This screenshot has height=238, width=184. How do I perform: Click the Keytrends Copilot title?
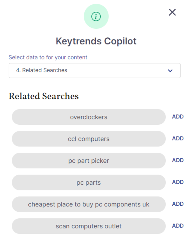pyautogui.click(x=96, y=41)
